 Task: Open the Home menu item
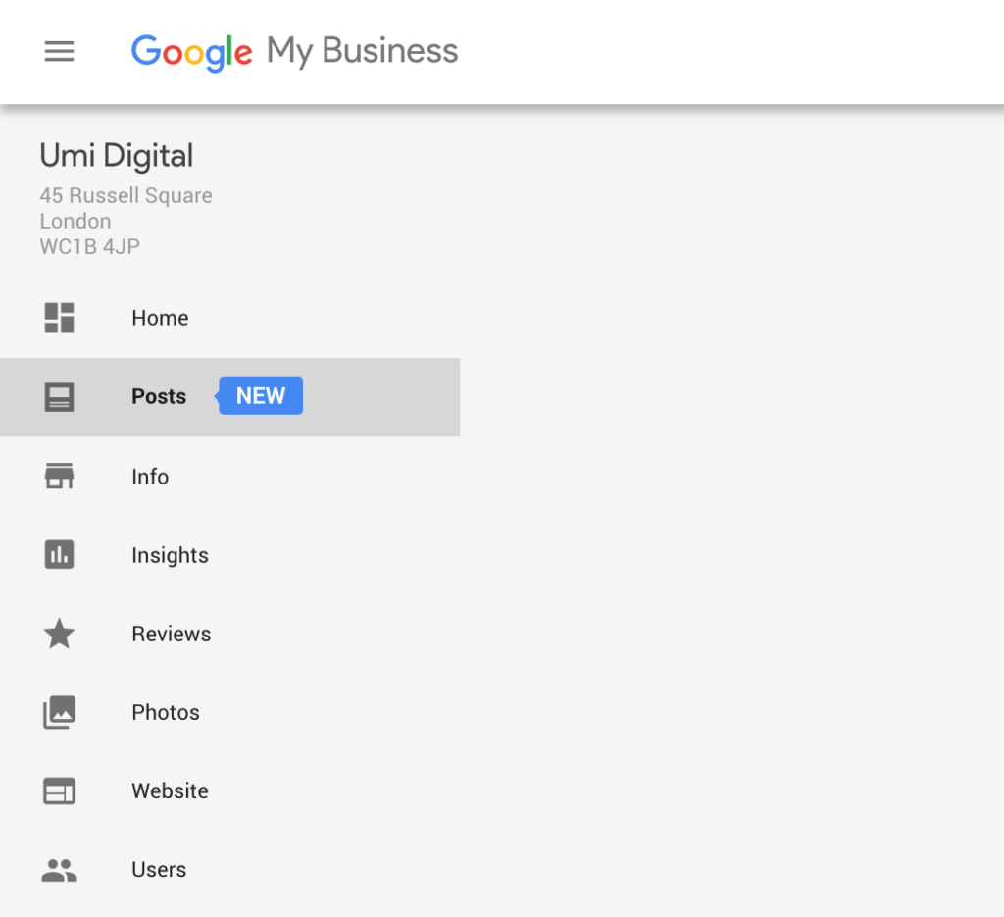(x=160, y=318)
